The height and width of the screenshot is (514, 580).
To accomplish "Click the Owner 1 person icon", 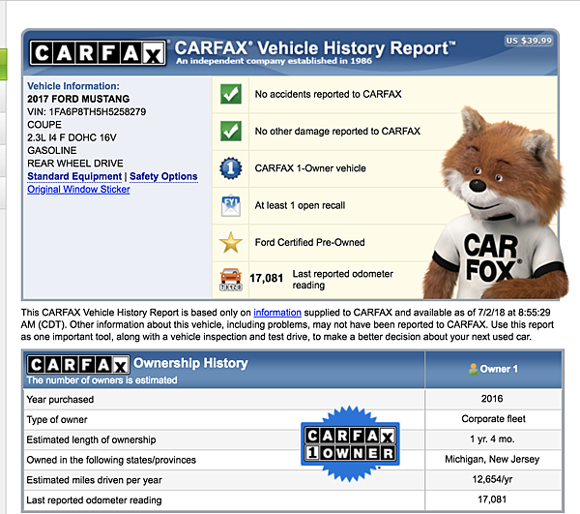I will pos(473,369).
